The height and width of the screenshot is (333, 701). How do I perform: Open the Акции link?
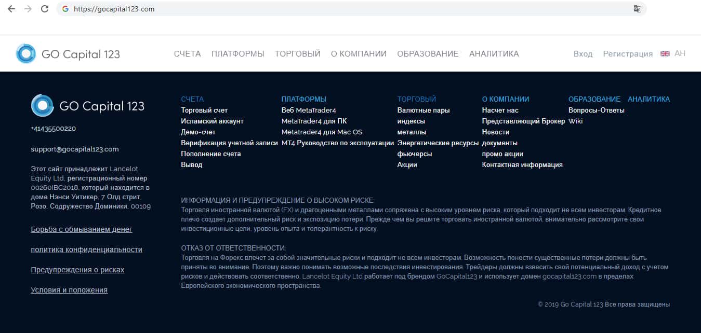tap(407, 164)
